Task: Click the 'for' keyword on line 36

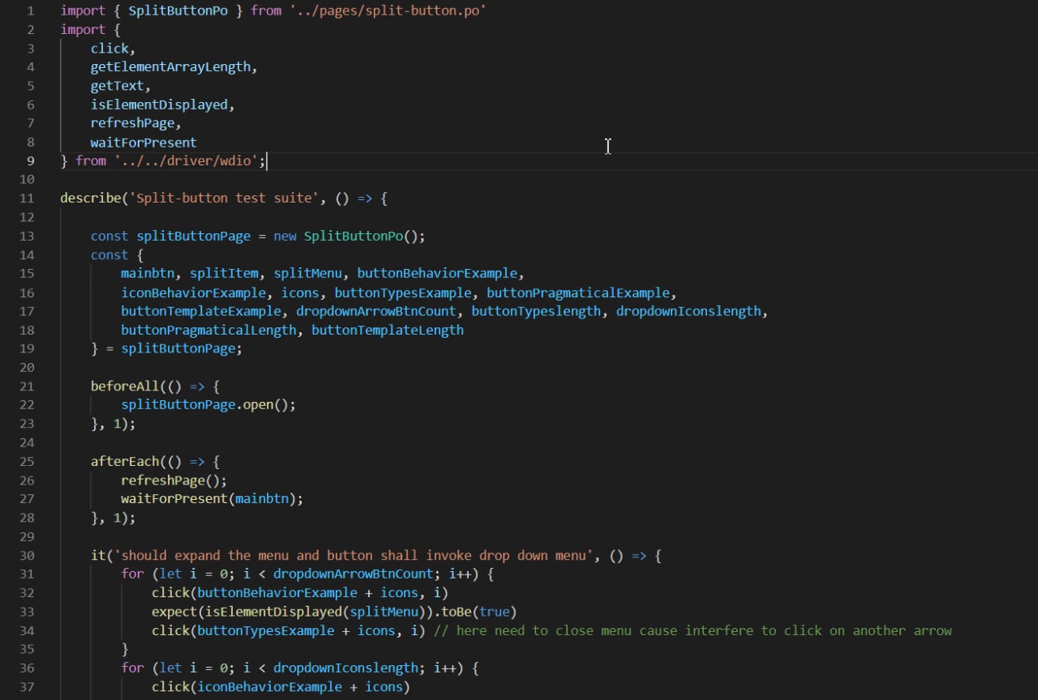Action: pos(132,668)
